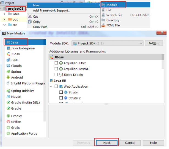169x149 pixels.
Task: Click the splitter grip below frameworks list
Action: (107, 104)
